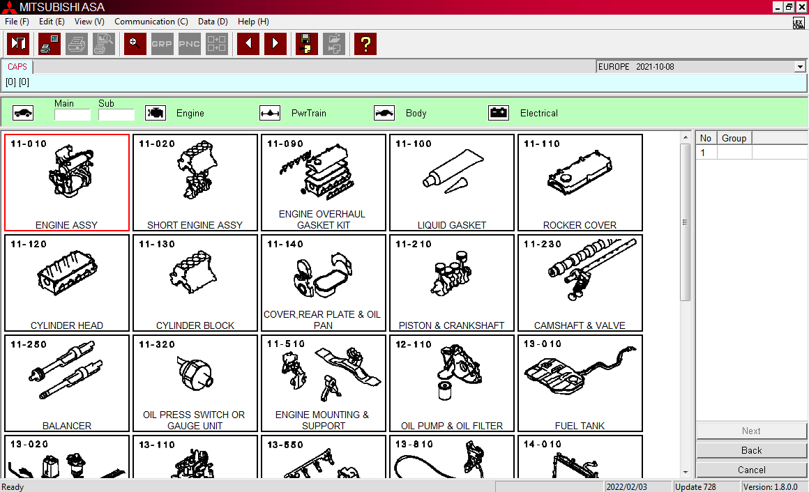Open the 11-130 CYLINDER BLOCK group
Viewport: 809px width, 492px height.
195,283
